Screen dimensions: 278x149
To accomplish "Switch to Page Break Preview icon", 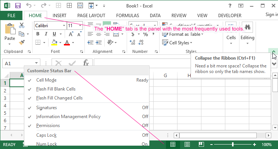I will (201, 145).
